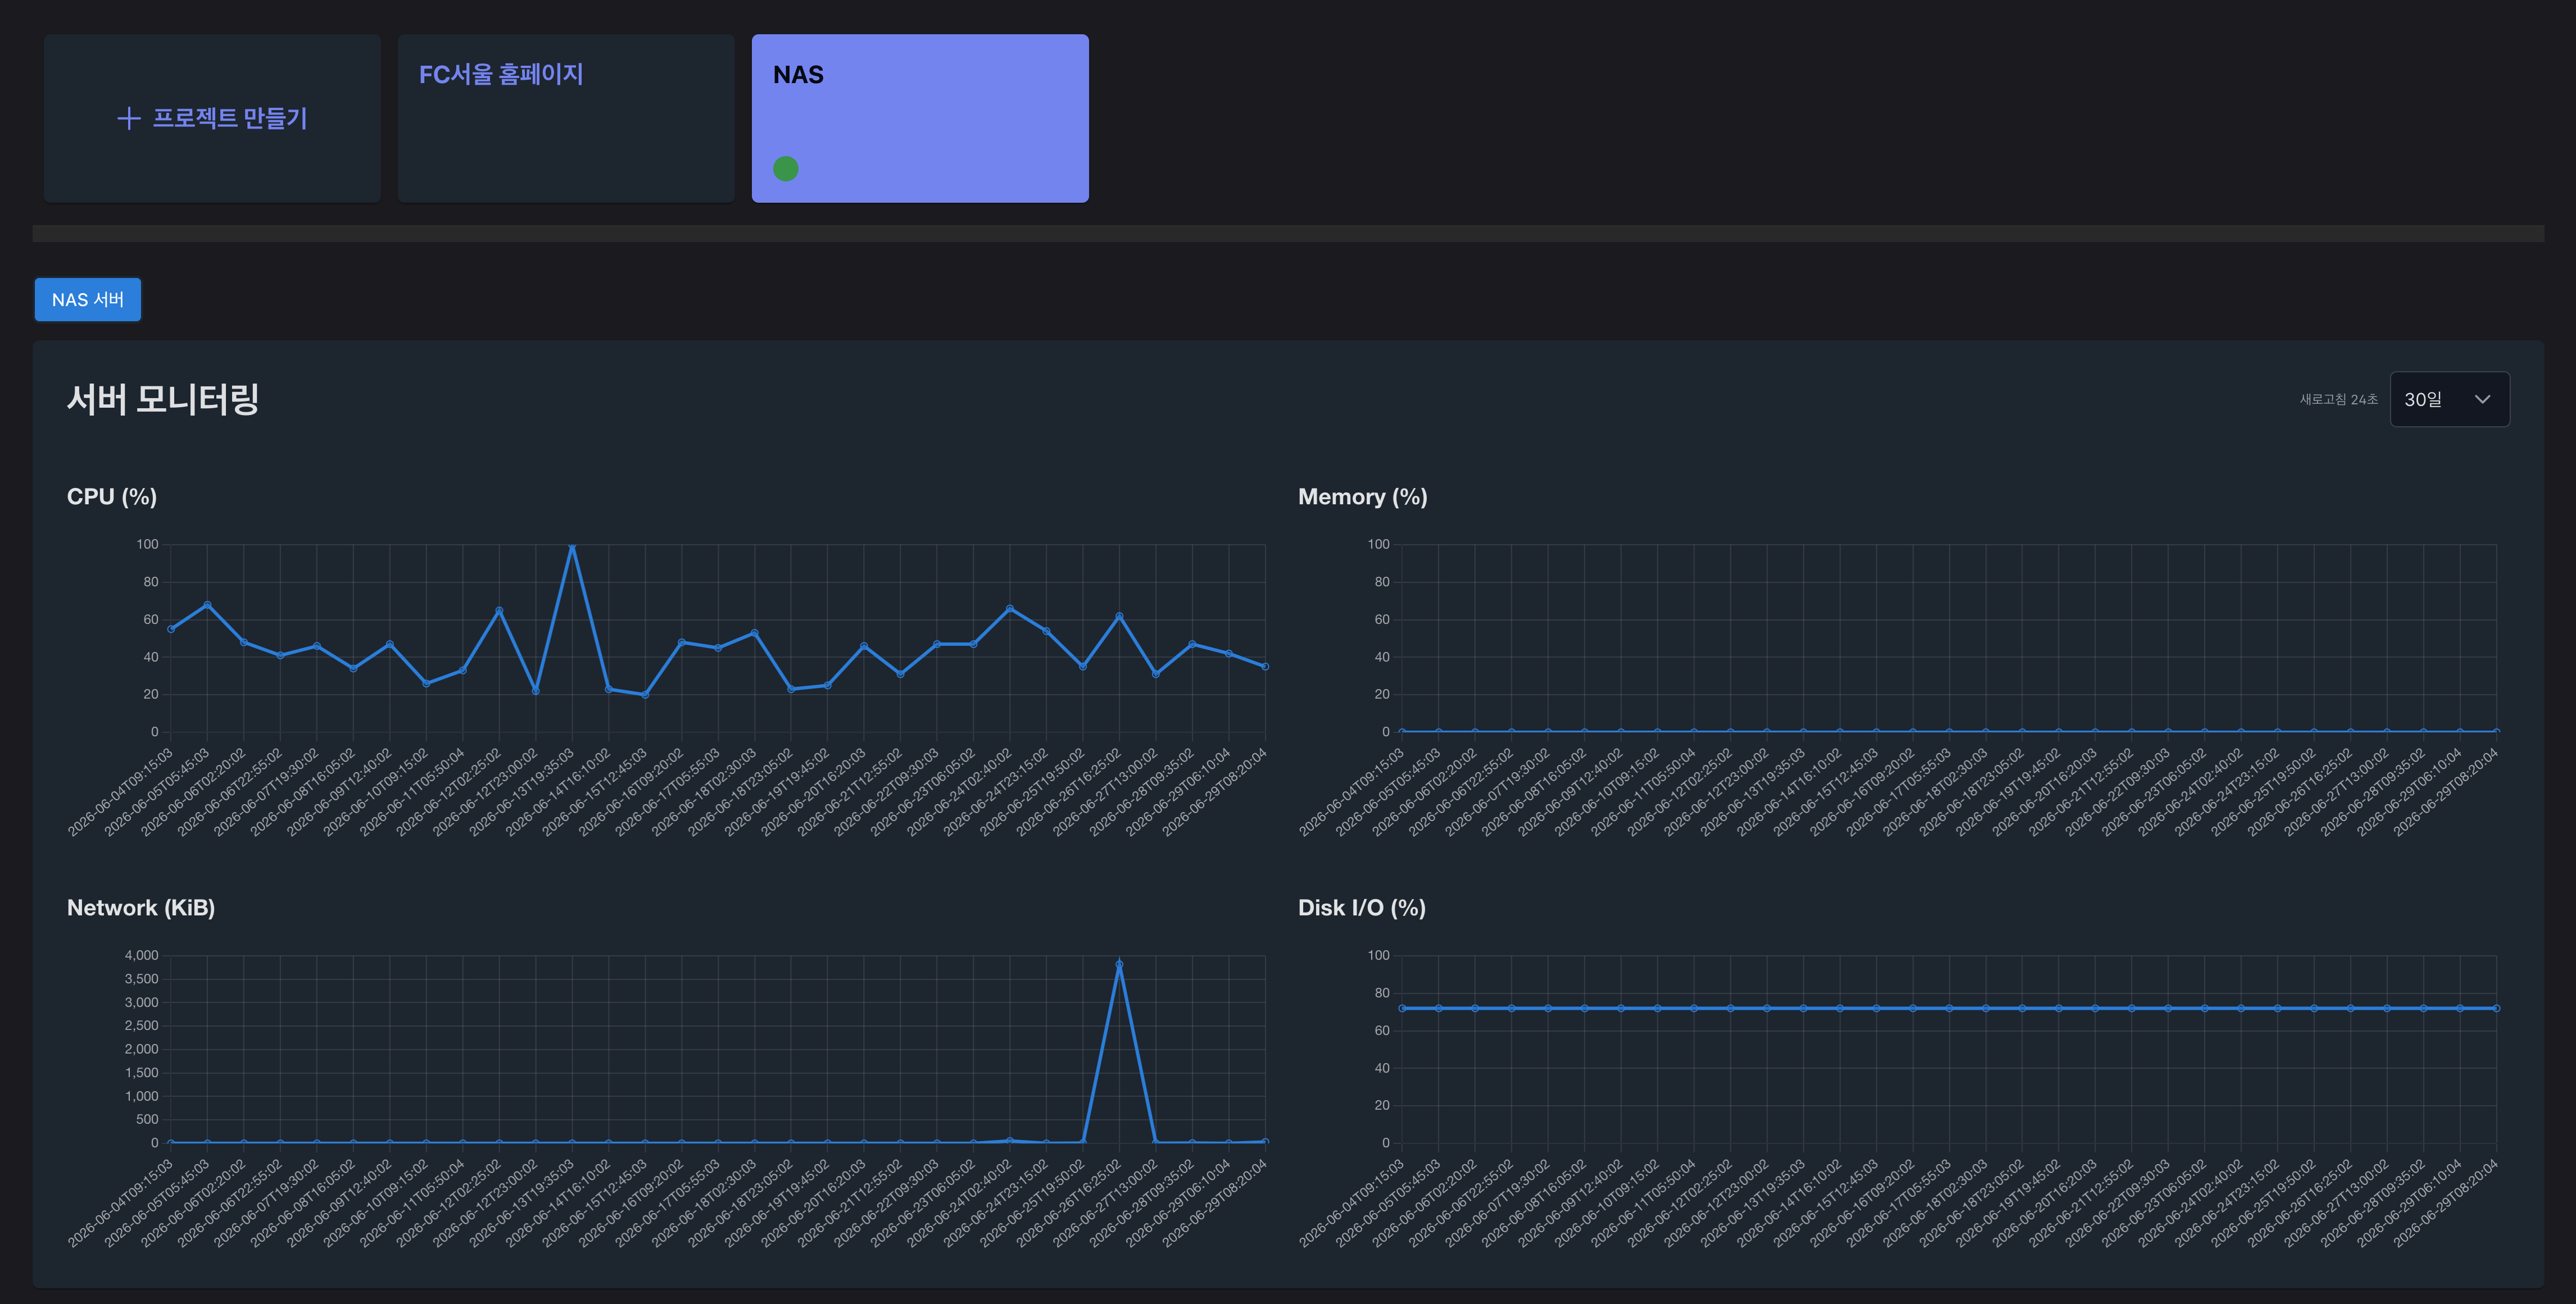Click the Memory (%) chart title

(x=1362, y=496)
